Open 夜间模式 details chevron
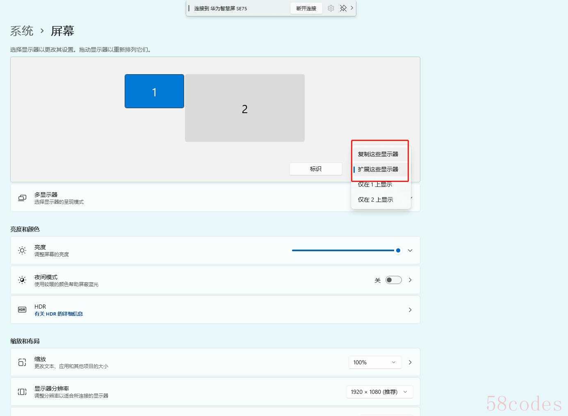This screenshot has height=416, width=568. pos(410,280)
